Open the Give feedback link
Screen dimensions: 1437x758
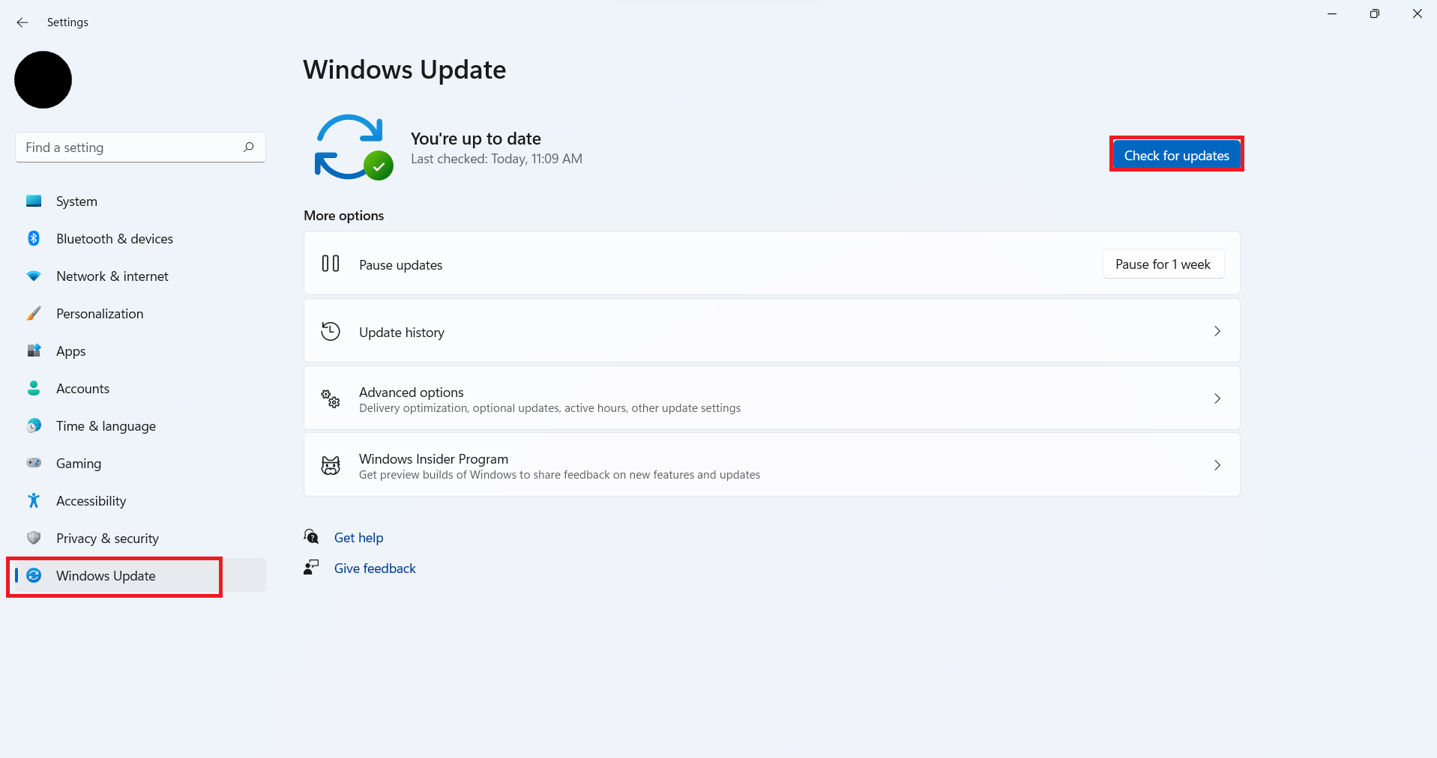375,568
